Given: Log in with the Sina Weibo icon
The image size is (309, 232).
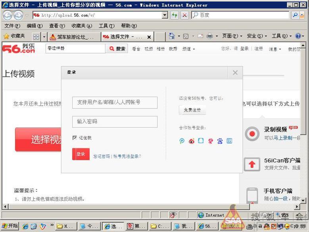Looking at the screenshot, I should coord(192,141).
